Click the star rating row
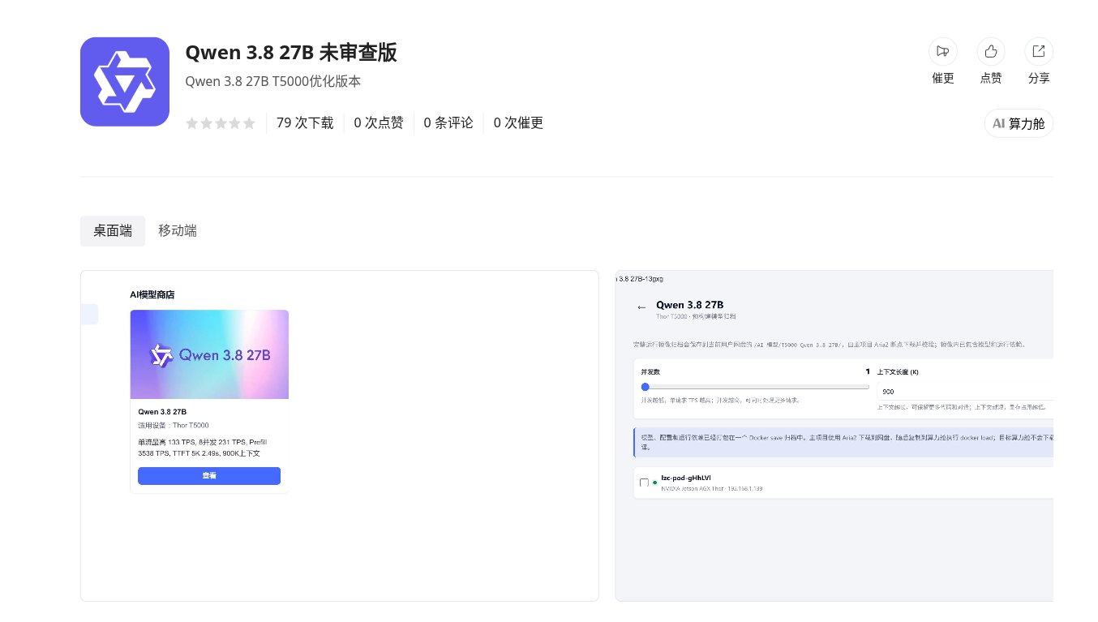1098x622 pixels. click(x=221, y=123)
